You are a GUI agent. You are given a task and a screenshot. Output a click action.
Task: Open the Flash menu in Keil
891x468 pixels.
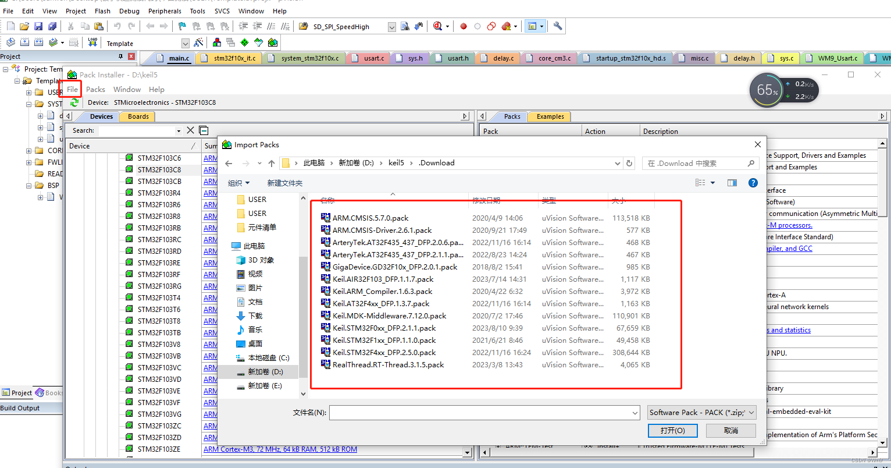click(102, 11)
